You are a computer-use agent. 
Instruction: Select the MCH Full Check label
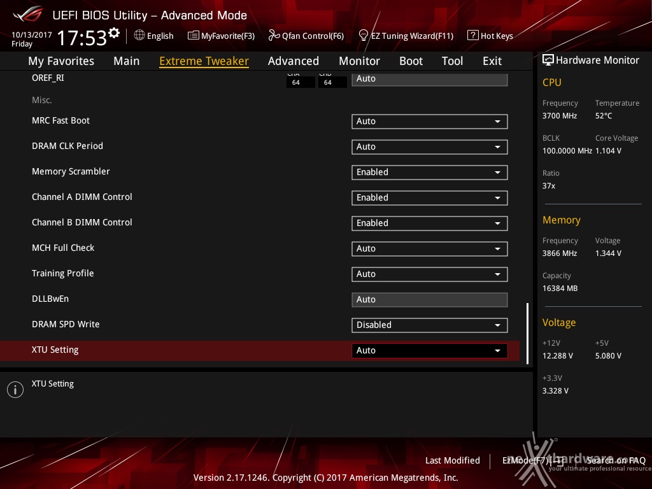click(63, 248)
